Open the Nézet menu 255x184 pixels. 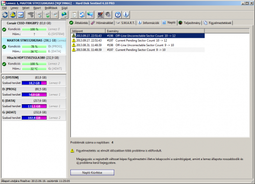(26, 8)
